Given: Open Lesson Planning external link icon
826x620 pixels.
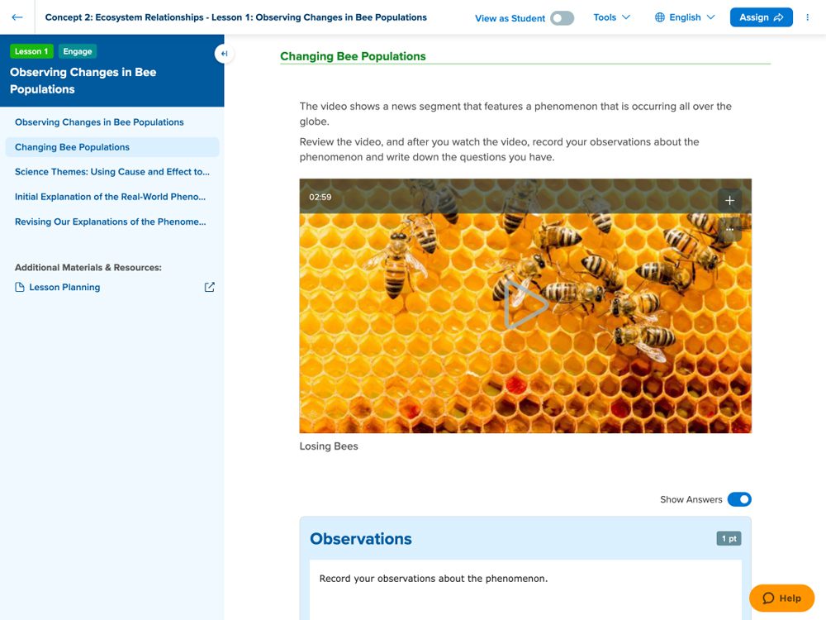Looking at the screenshot, I should pyautogui.click(x=209, y=287).
